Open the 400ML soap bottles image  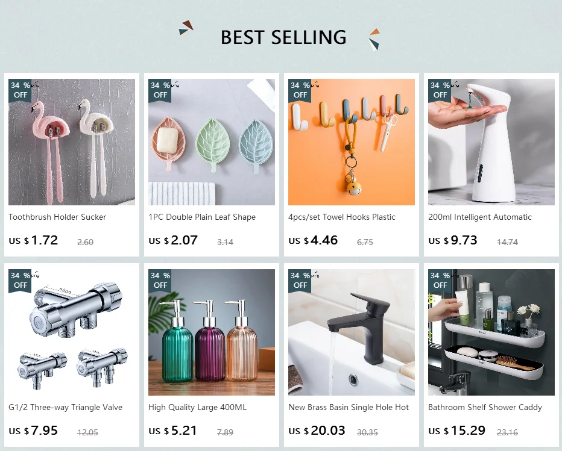(212, 332)
